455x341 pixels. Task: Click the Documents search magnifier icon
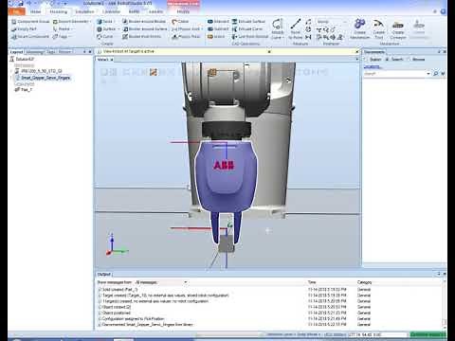point(435,74)
